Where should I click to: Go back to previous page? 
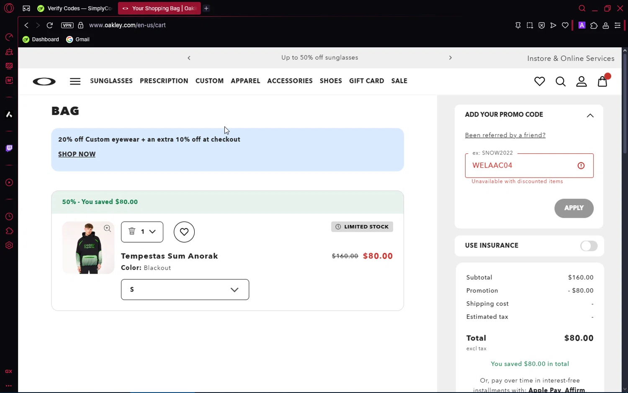tap(26, 25)
